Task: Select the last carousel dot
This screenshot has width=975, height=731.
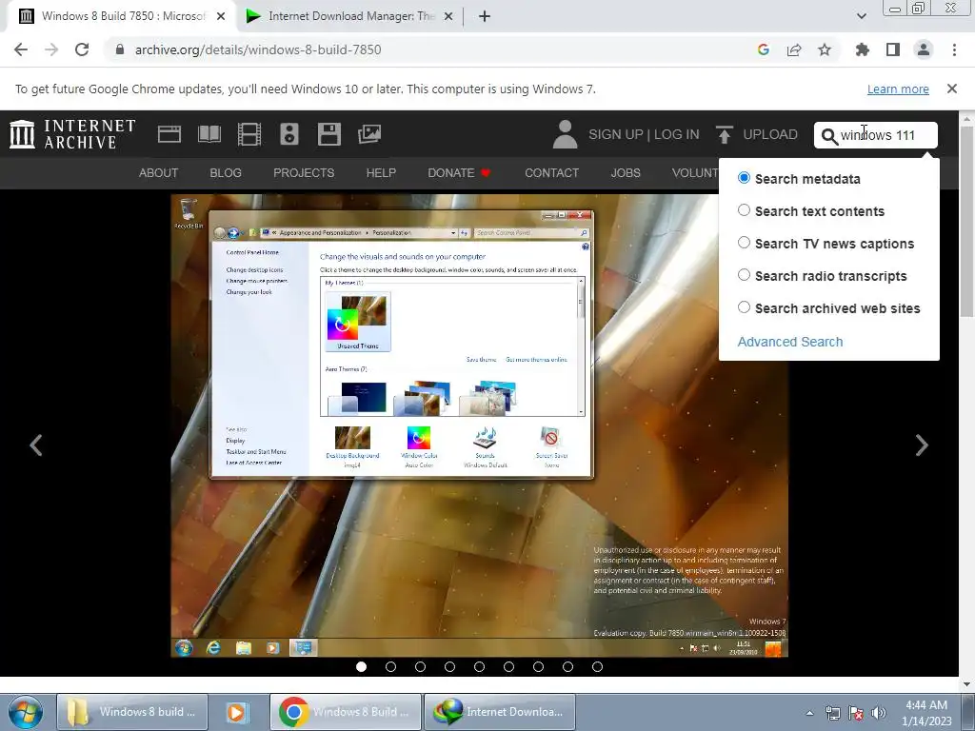Action: tap(598, 666)
